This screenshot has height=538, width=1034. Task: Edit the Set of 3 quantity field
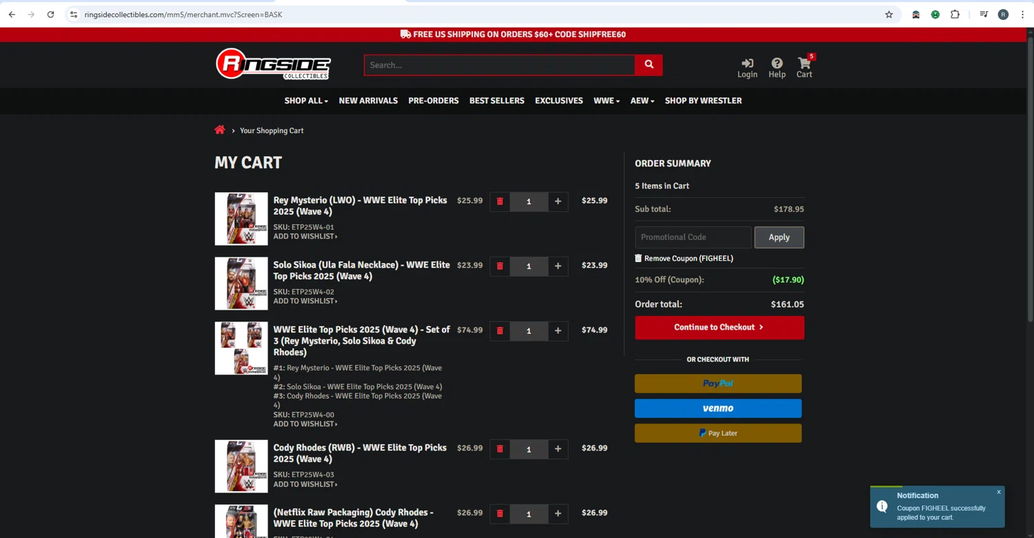click(x=529, y=331)
